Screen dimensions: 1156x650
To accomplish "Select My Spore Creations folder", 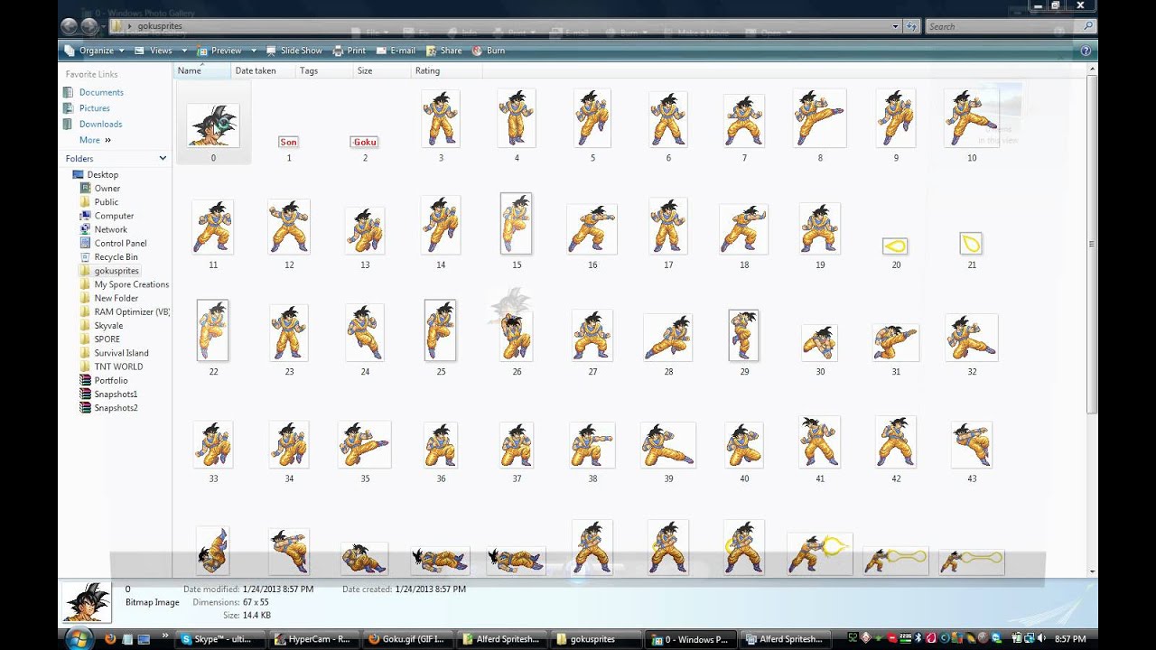I will tap(124, 284).
